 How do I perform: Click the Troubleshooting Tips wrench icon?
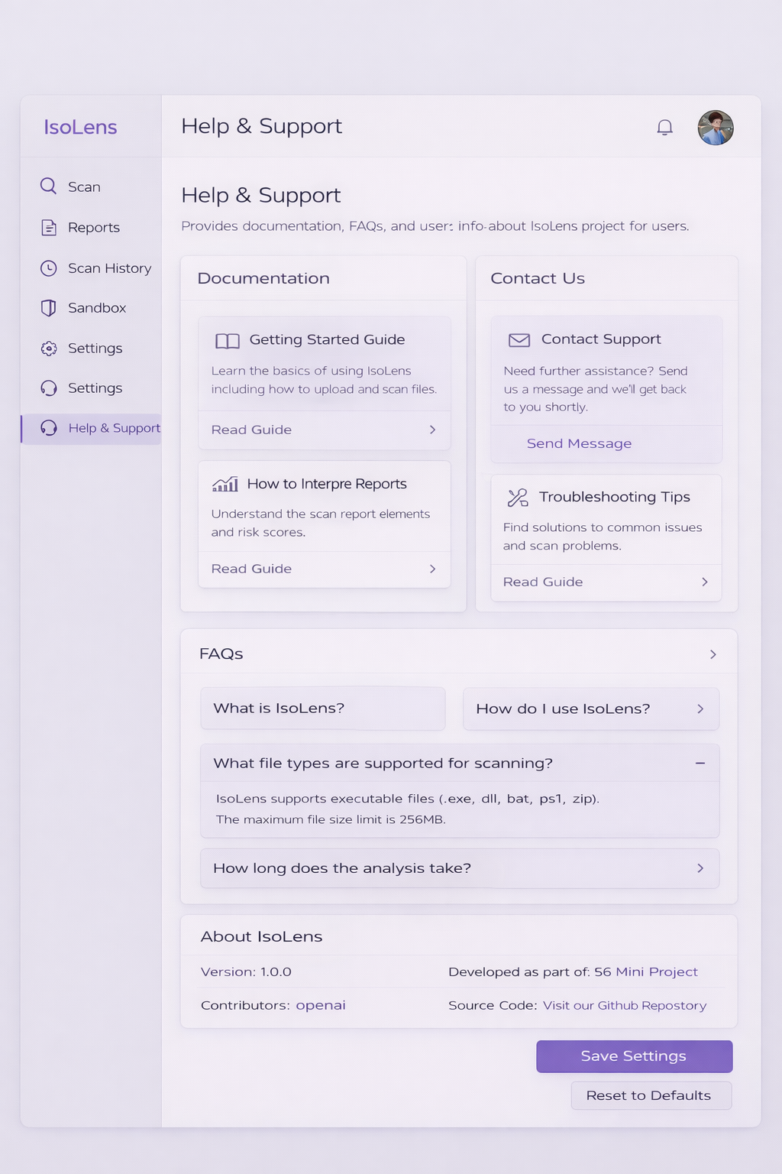(517, 497)
